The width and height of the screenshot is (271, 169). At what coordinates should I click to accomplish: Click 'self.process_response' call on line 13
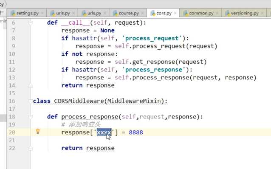(x=152, y=78)
